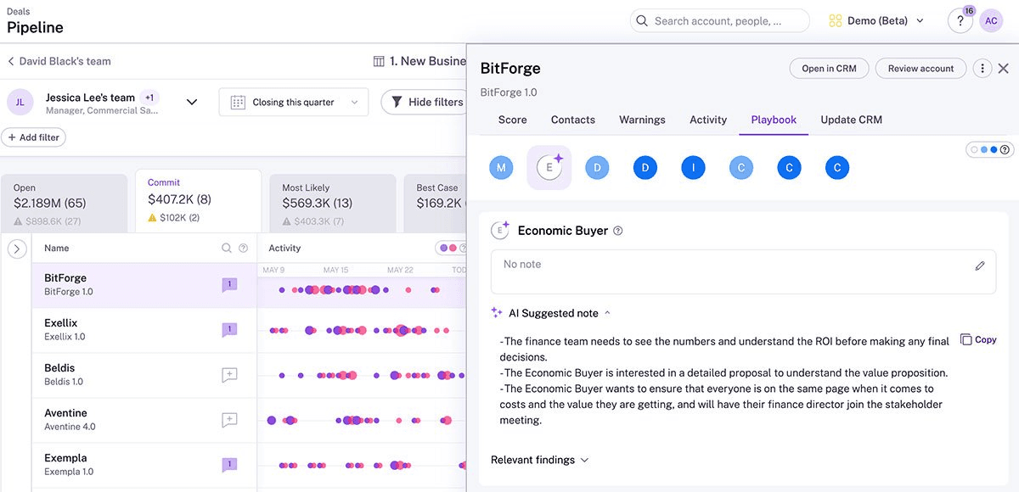This screenshot has width=1019, height=492.
Task: Click the BitForge comment badge icon
Action: pyautogui.click(x=229, y=285)
